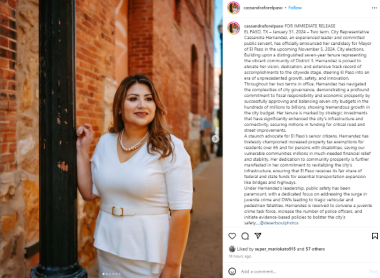
Task: Open more options three-dot menu
Action: 374,8
